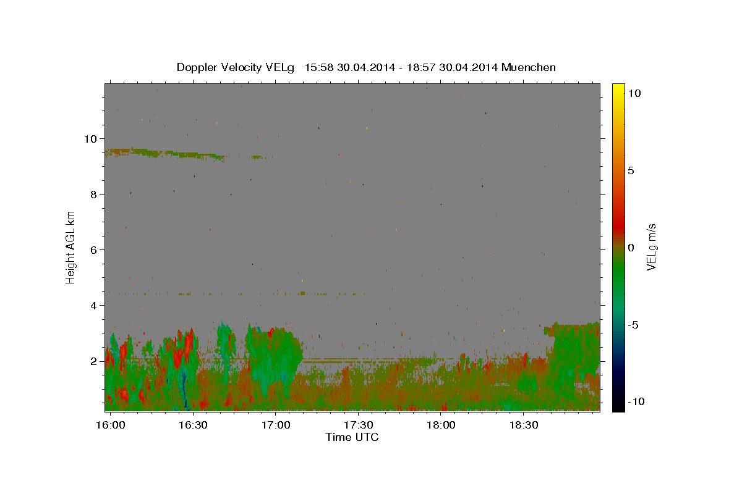Image resolution: width=742 pixels, height=494 pixels.
Task: Click the 'Height AGL km' axis label
Action: point(71,247)
